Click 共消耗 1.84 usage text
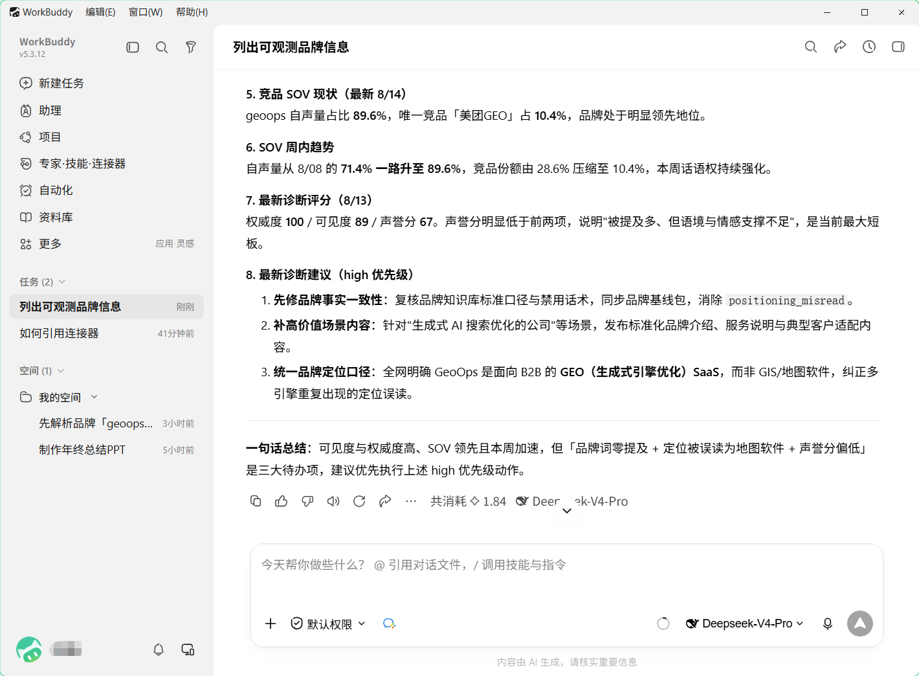Viewport: 919px width, 676px height. tap(469, 501)
